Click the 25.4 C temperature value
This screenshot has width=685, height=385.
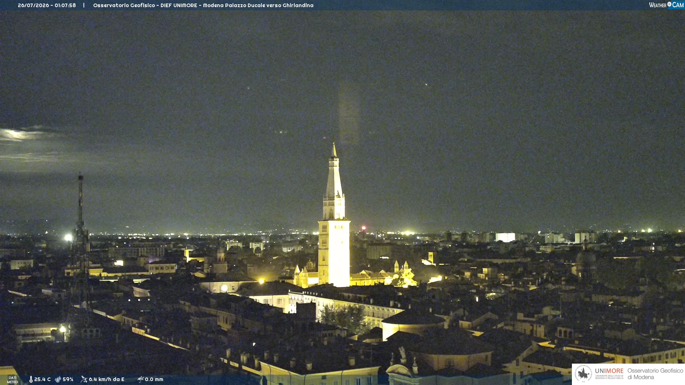click(42, 379)
